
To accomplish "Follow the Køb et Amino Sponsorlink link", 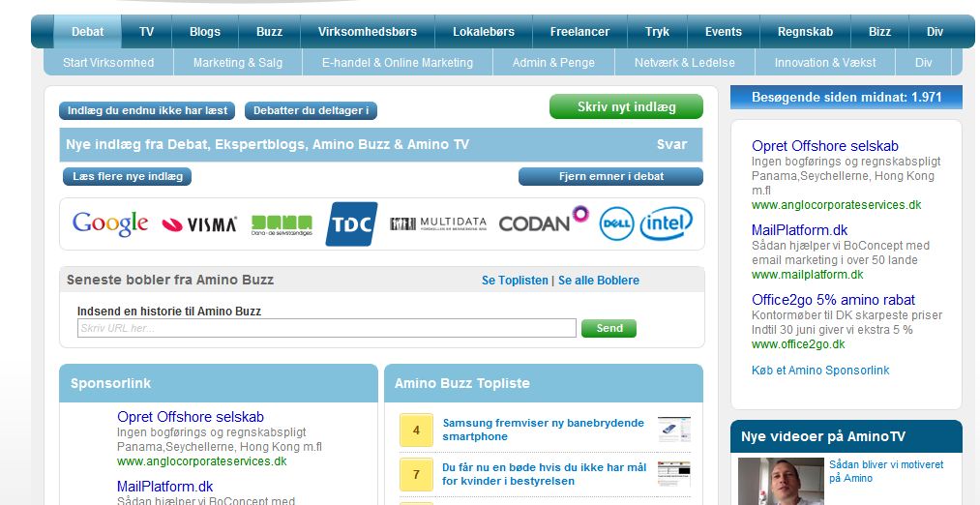I will click(820, 371).
